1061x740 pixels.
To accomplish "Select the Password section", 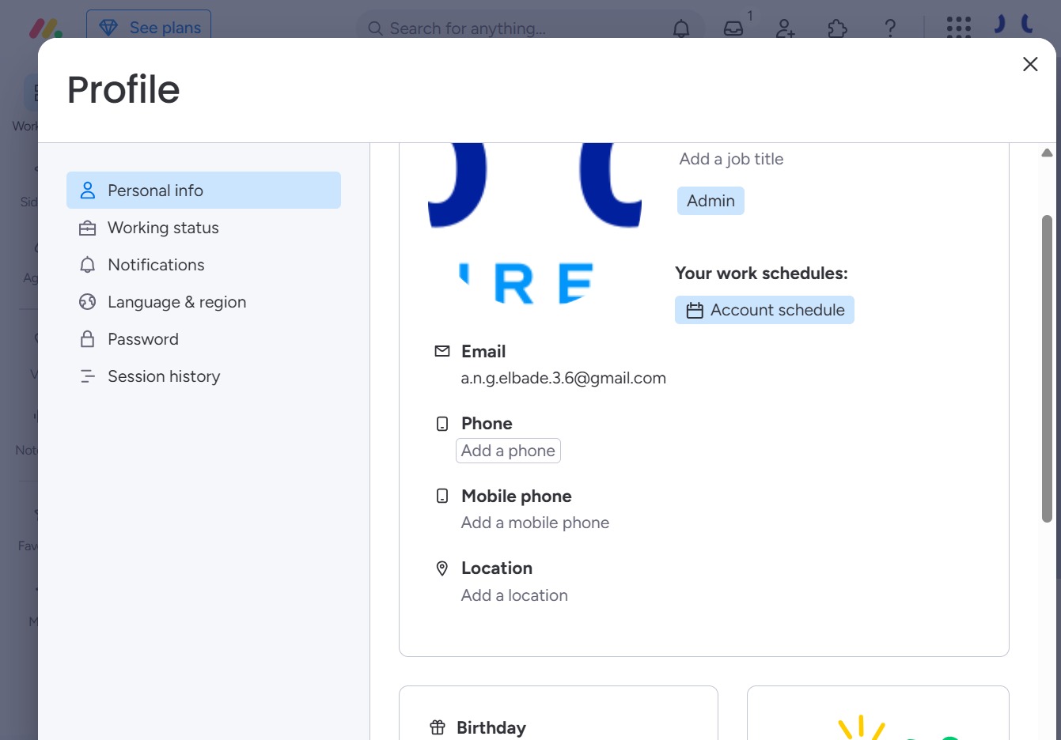I will (x=203, y=339).
